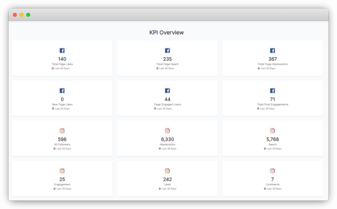Viewport: 337px width, 209px height.
Task: Minimize the window with the yellow button
Action: 22,15
